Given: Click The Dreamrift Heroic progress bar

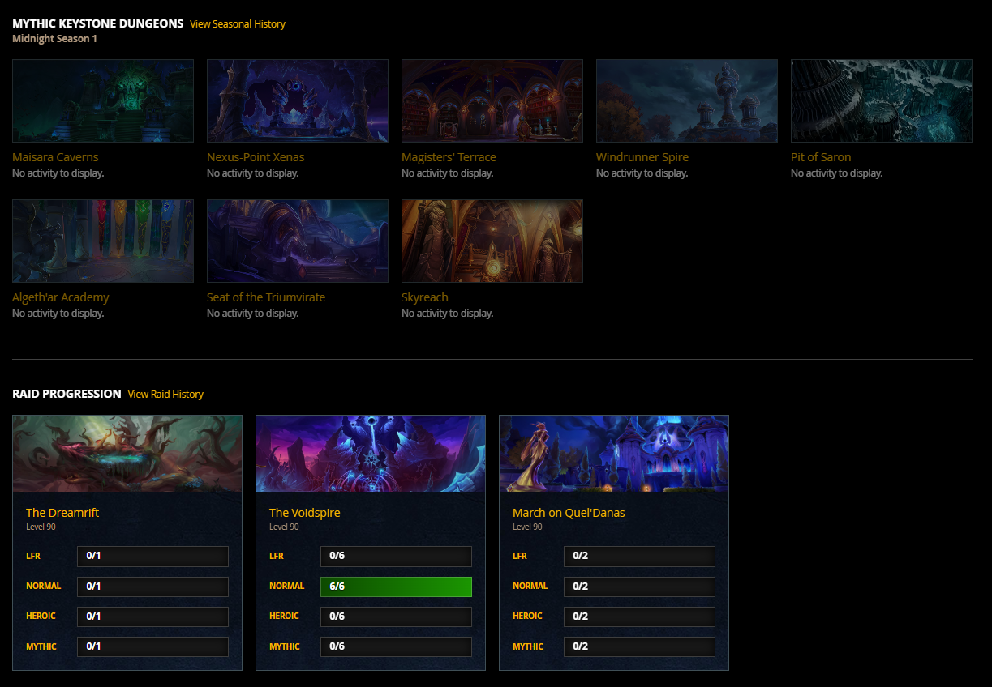Looking at the screenshot, I should tap(152, 617).
